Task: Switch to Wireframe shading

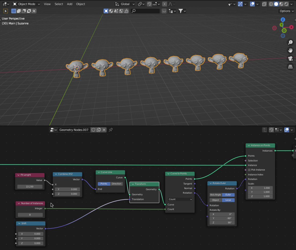Action: (271, 4)
